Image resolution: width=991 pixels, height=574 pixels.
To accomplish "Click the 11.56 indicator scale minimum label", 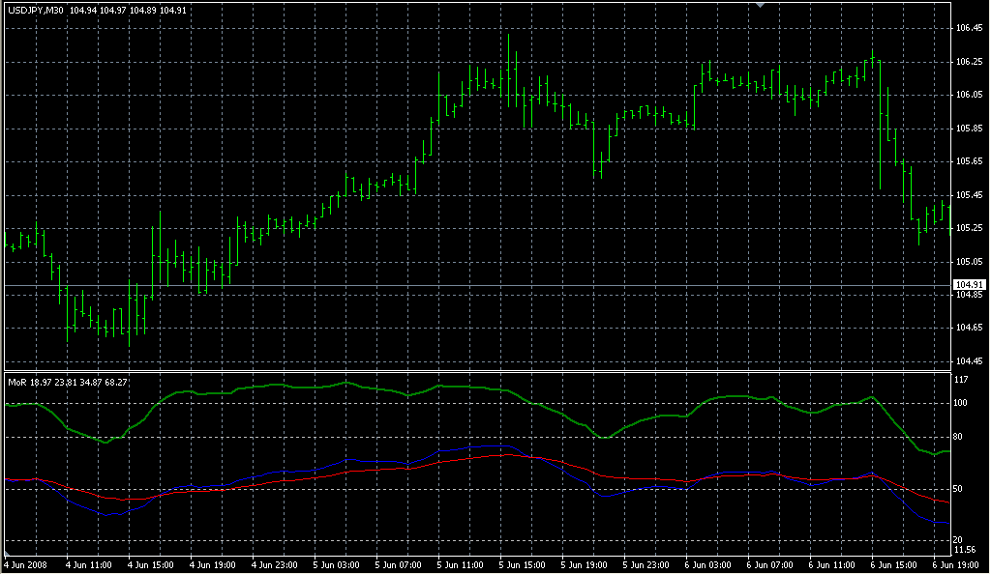I will [967, 550].
